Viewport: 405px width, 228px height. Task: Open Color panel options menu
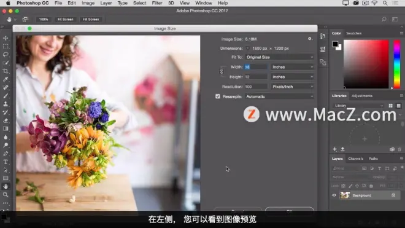401,33
